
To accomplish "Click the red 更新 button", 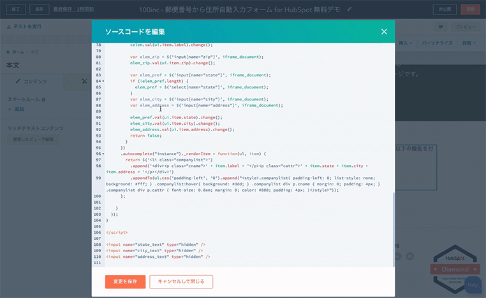I will pyautogui.click(x=471, y=10).
